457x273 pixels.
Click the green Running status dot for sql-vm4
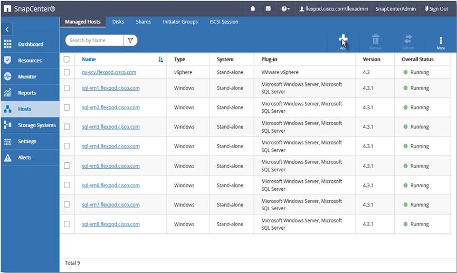(405, 146)
